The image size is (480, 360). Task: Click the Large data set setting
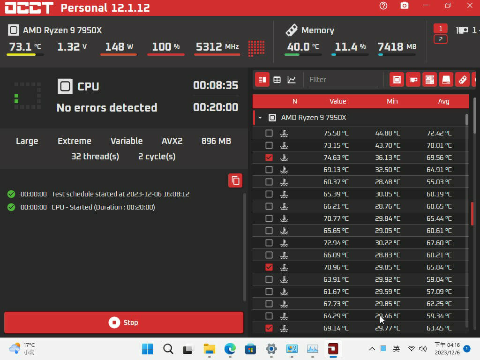click(27, 141)
